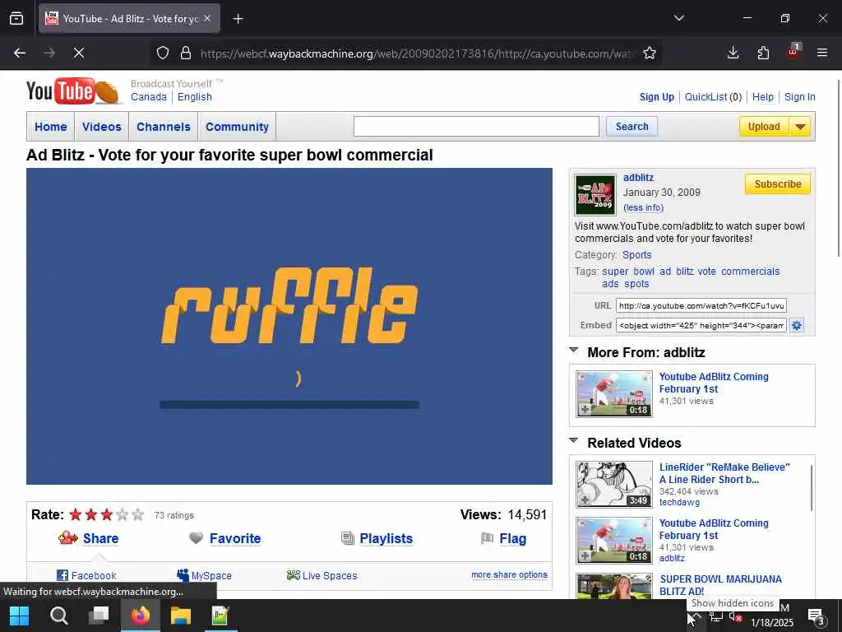Change country via Canada link
Viewport: 842px width, 632px height.
pos(149,97)
